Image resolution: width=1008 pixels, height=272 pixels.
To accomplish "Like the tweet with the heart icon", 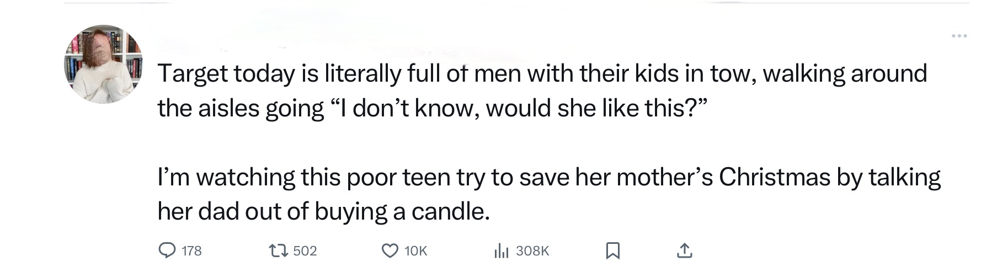I will click(x=390, y=251).
